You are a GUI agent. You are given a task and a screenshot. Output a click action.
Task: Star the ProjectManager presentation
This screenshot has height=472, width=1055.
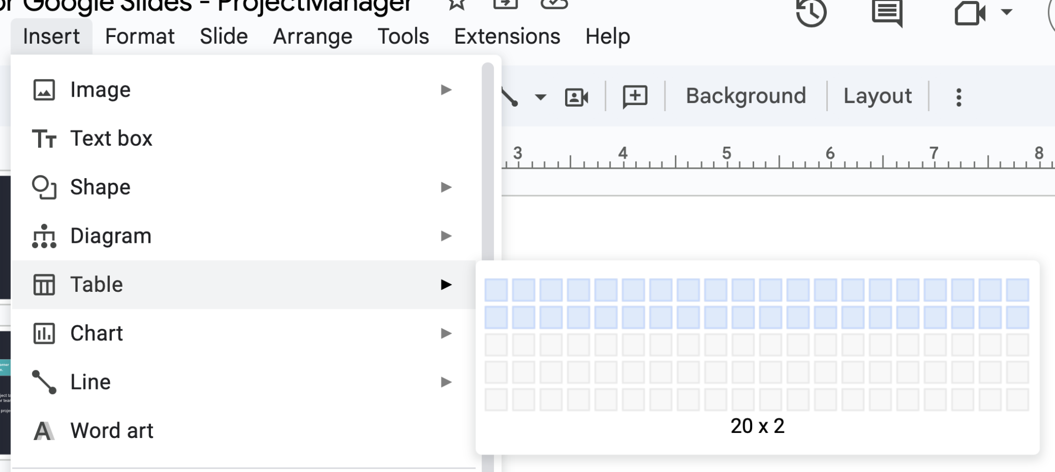456,4
